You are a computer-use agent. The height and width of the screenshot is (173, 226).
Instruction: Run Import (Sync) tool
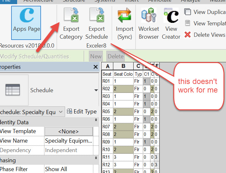coord(124,16)
